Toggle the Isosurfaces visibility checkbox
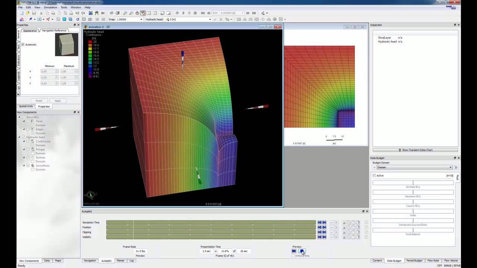Screen dimensions: 477x268 [28, 166]
